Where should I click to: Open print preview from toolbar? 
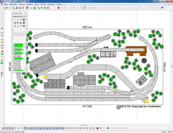tap(13, 8)
